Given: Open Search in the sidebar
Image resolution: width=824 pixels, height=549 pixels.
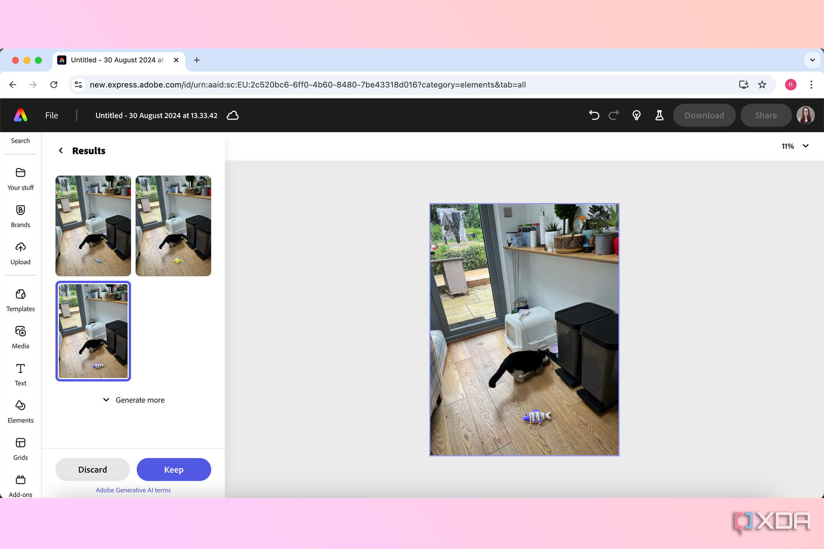Looking at the screenshot, I should pyautogui.click(x=20, y=141).
